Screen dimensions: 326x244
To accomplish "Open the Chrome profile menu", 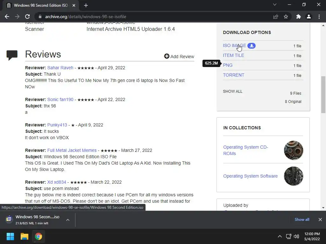I will tap(309, 17).
